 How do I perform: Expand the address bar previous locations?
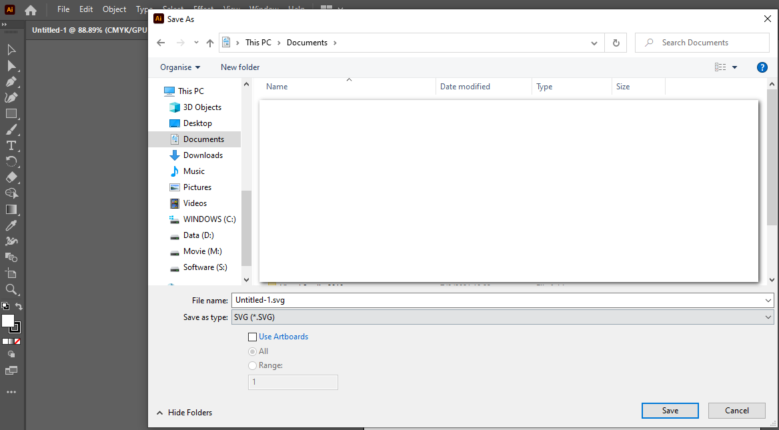[x=594, y=43]
